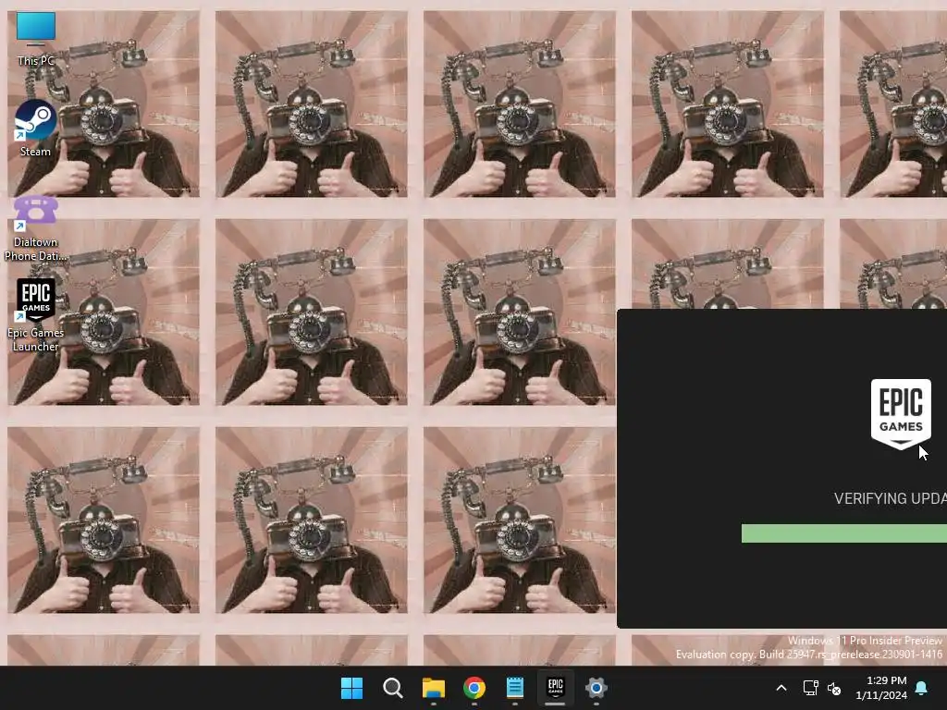Open the Settings gear taskbar app
This screenshot has width=947, height=710.
(596, 688)
